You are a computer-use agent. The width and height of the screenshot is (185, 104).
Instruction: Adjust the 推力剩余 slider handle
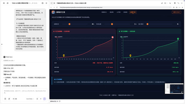pyautogui.click(x=147, y=24)
